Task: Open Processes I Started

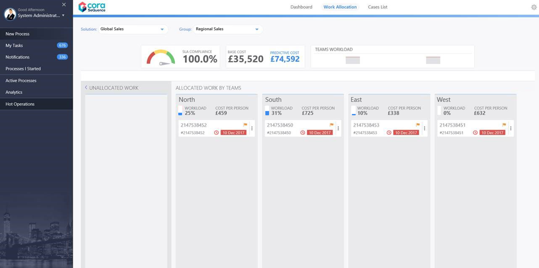Action: tap(36, 69)
